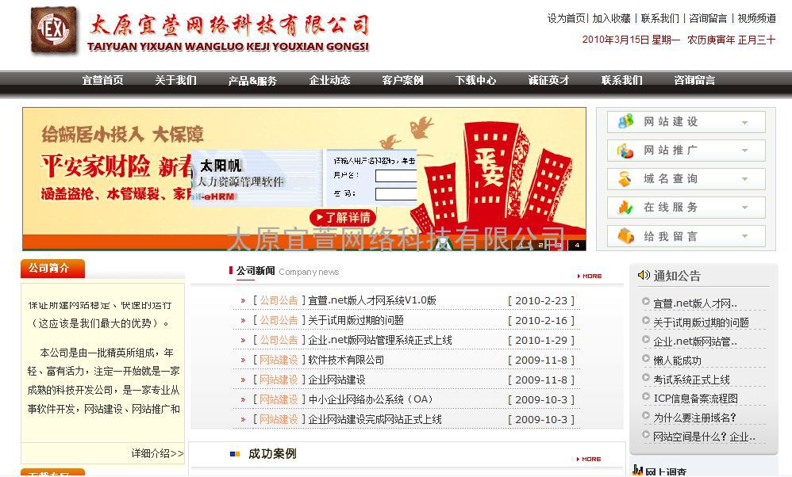Click MORE beside 公司新闻 heading
Viewport: 792px width, 477px height.
(x=590, y=276)
